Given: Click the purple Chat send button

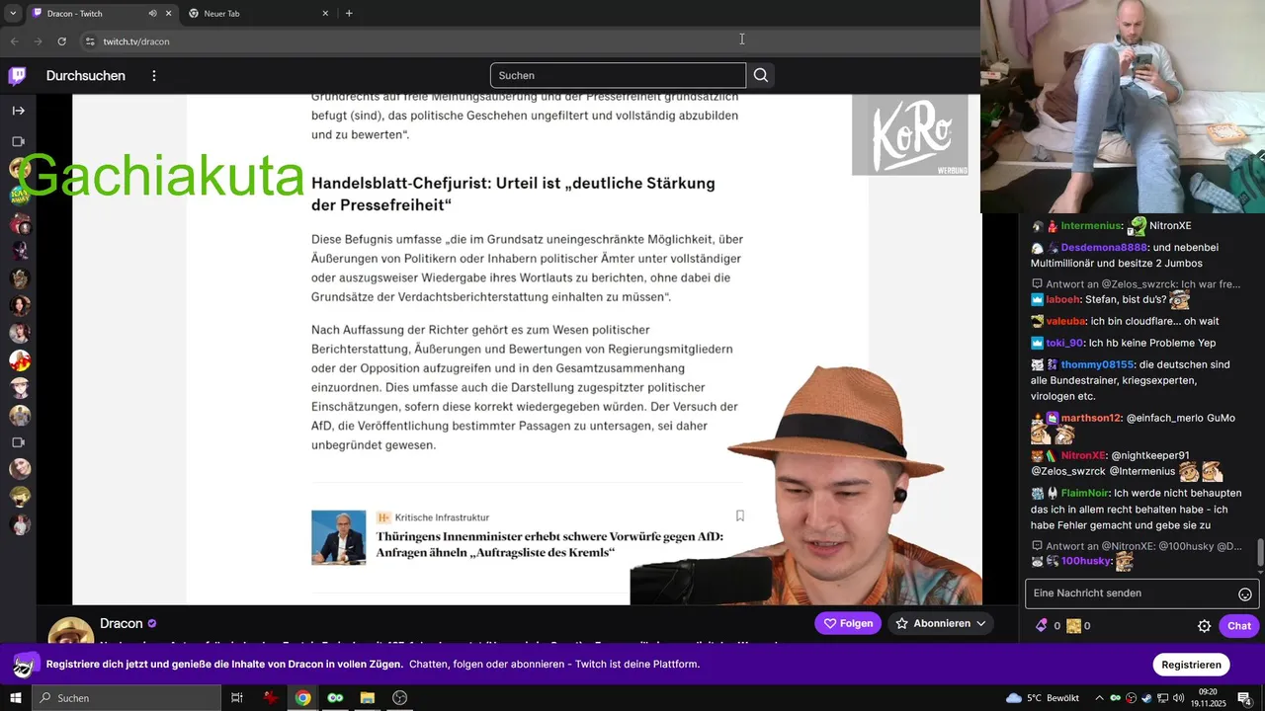Looking at the screenshot, I should click(x=1239, y=626).
